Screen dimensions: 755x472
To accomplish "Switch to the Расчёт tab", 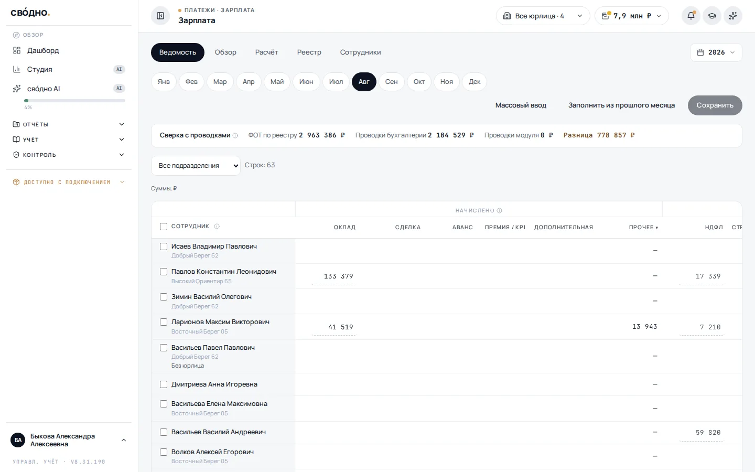I will [x=266, y=52].
